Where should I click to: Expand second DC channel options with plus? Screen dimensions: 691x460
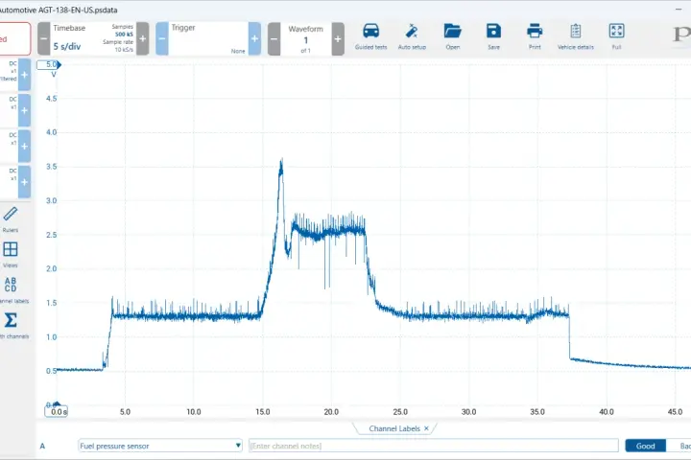point(25,110)
